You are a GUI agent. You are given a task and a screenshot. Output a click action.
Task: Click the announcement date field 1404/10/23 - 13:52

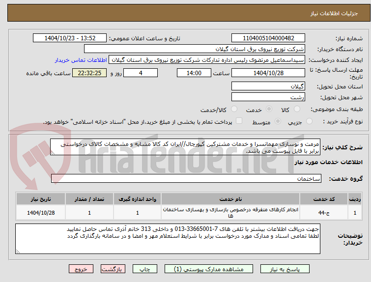(70, 38)
